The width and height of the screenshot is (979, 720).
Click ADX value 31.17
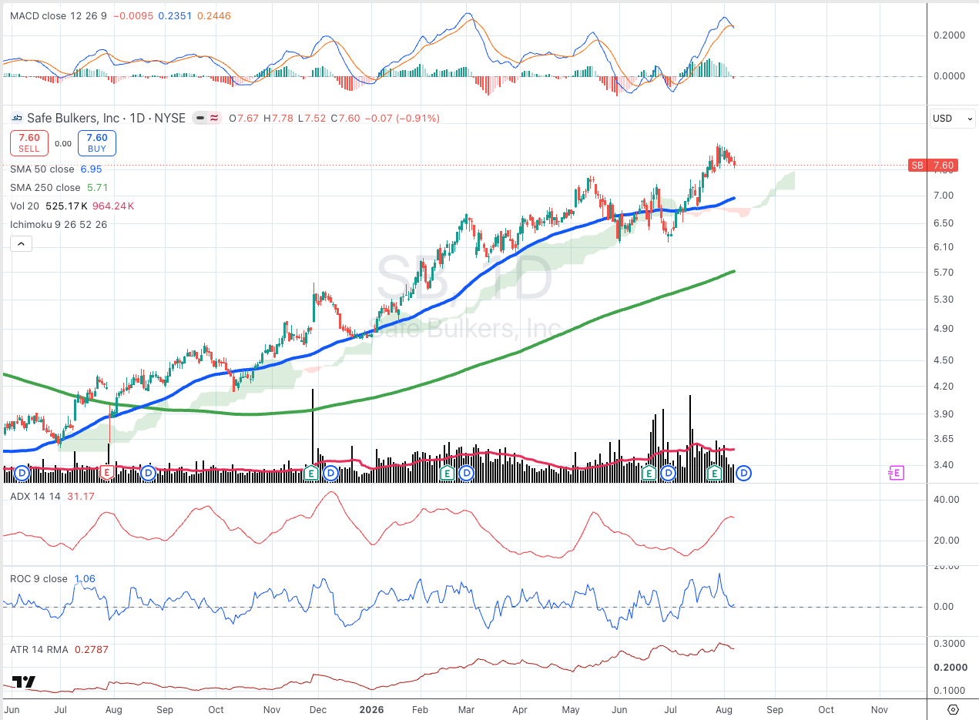pyautogui.click(x=81, y=496)
